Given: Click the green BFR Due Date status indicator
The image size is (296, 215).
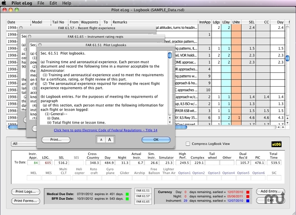Looking at the screenshot, I should pyautogui.click(x=127, y=199).
